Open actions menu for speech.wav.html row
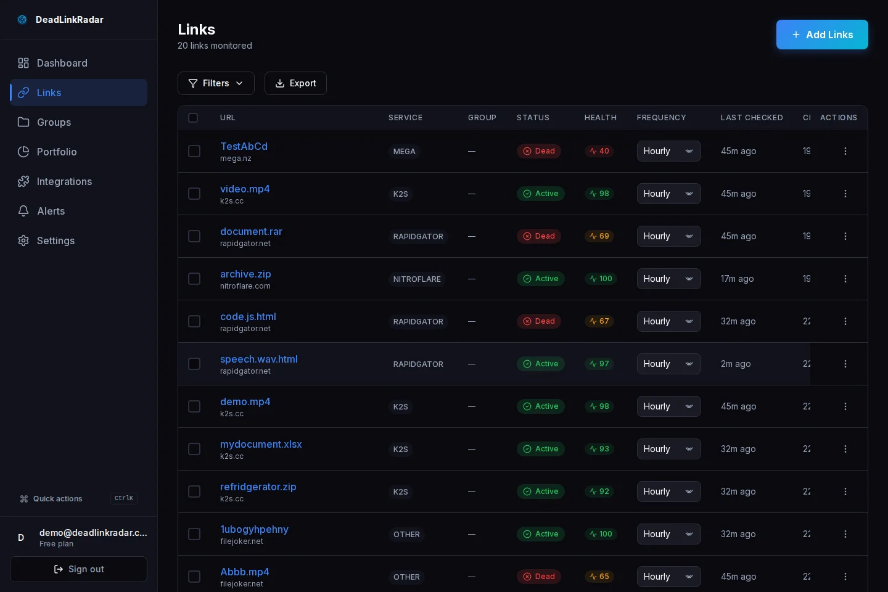The height and width of the screenshot is (592, 888). 845,364
